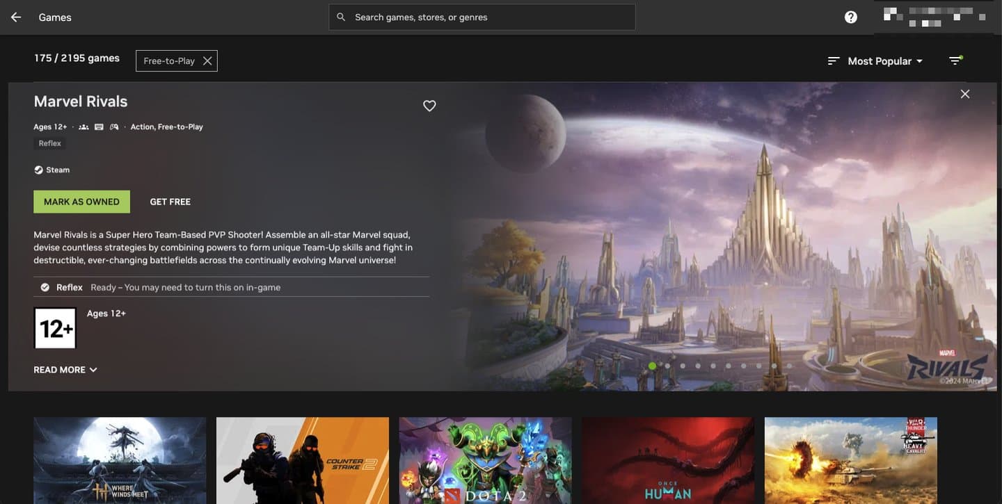Click the multiplayer people icon
Screen dimensions: 1002x504
(83, 127)
